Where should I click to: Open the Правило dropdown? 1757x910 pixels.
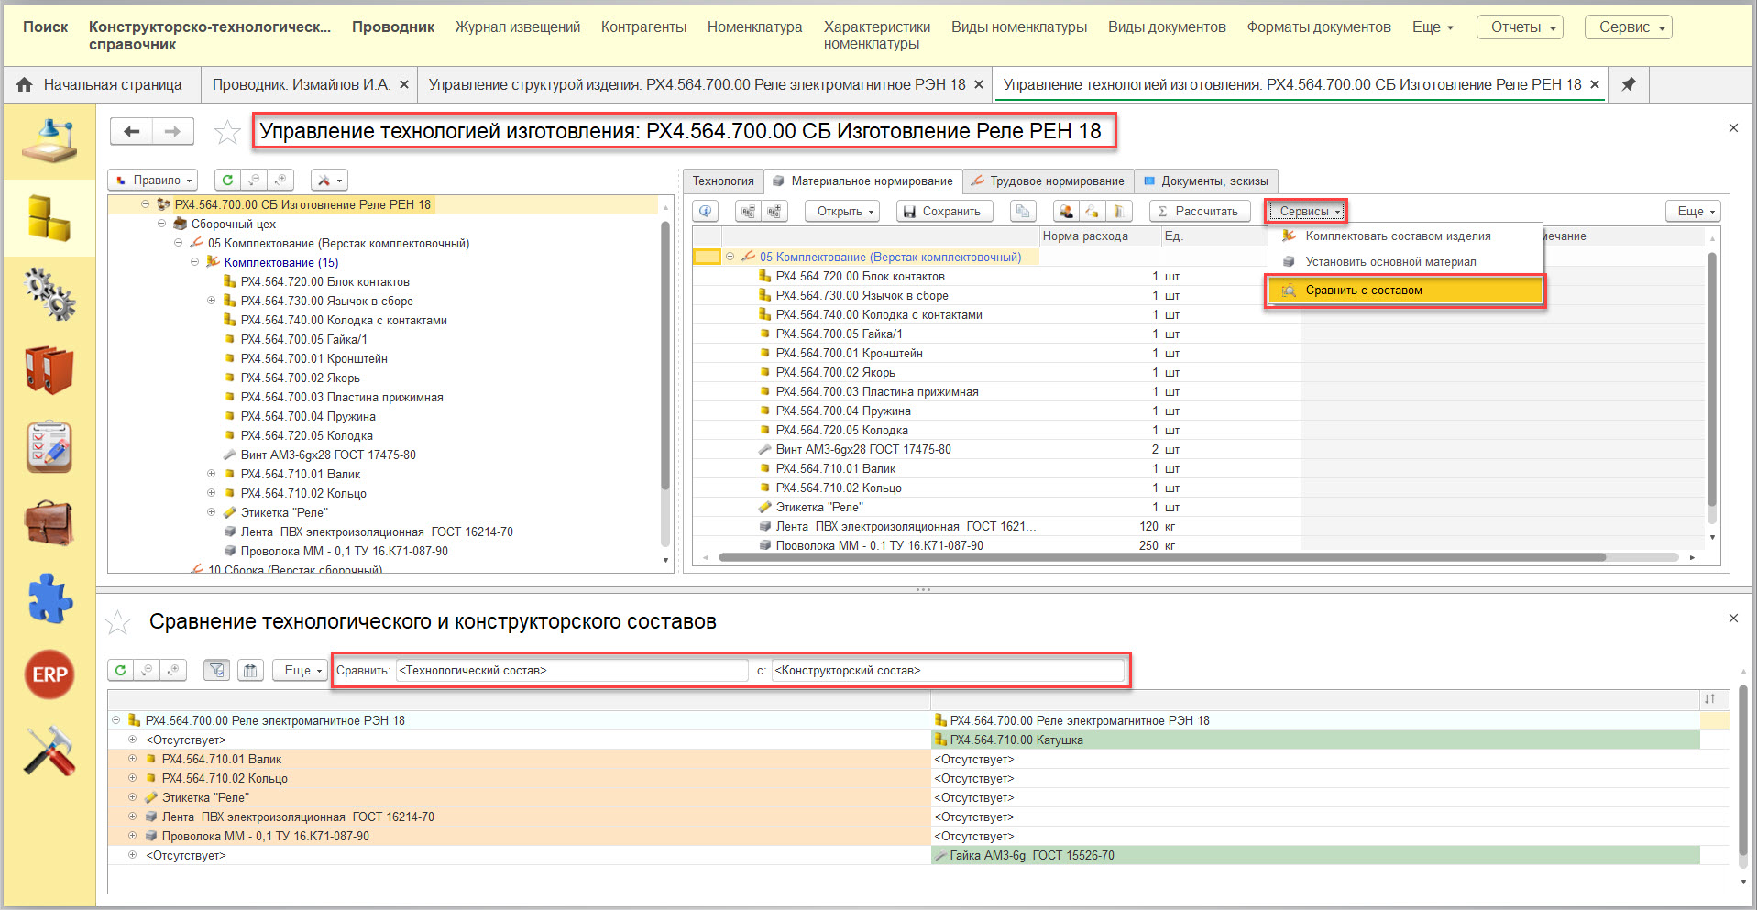pyautogui.click(x=154, y=181)
